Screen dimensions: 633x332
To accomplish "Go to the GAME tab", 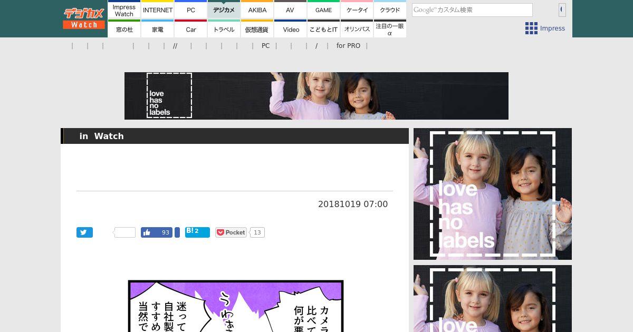I will coord(324,9).
